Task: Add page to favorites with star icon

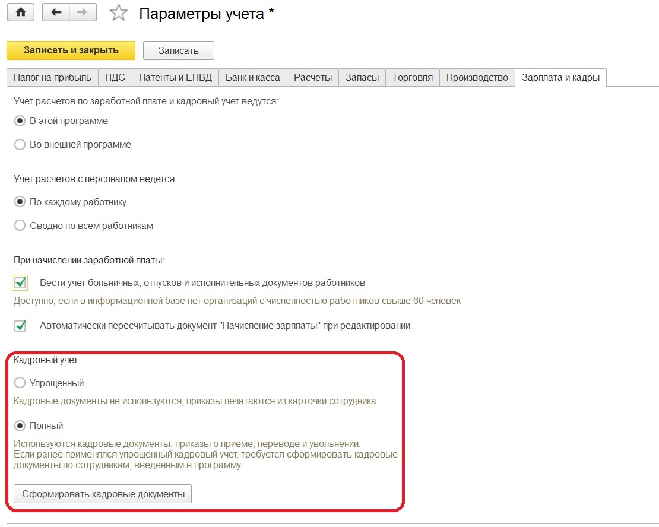Action: (119, 14)
